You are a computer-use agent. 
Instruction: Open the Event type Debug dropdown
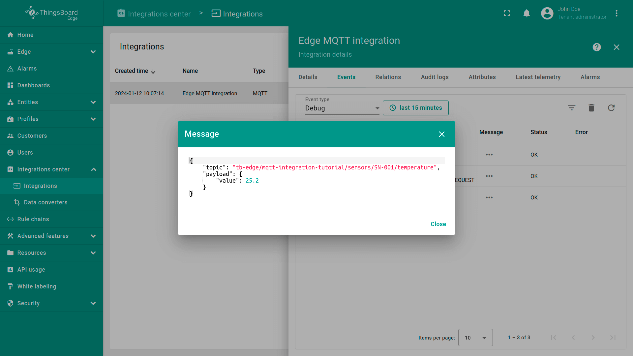[x=342, y=108]
